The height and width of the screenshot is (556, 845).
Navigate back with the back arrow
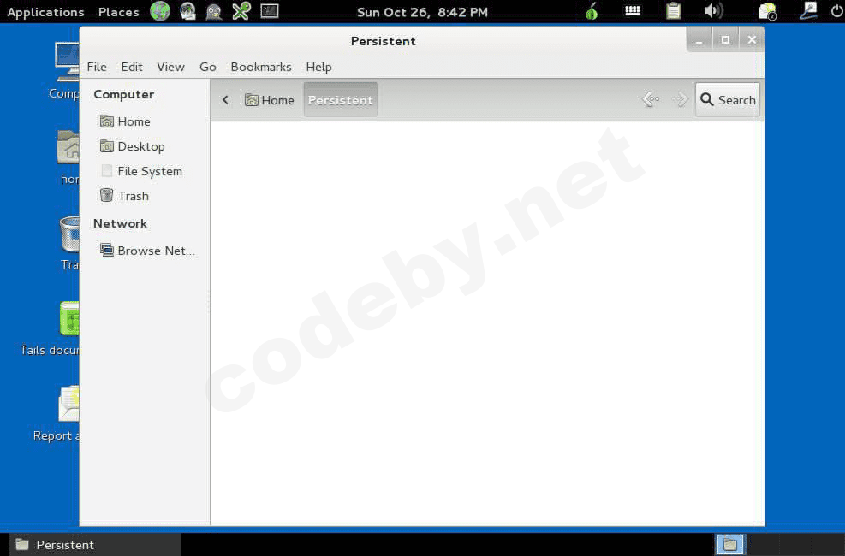651,99
